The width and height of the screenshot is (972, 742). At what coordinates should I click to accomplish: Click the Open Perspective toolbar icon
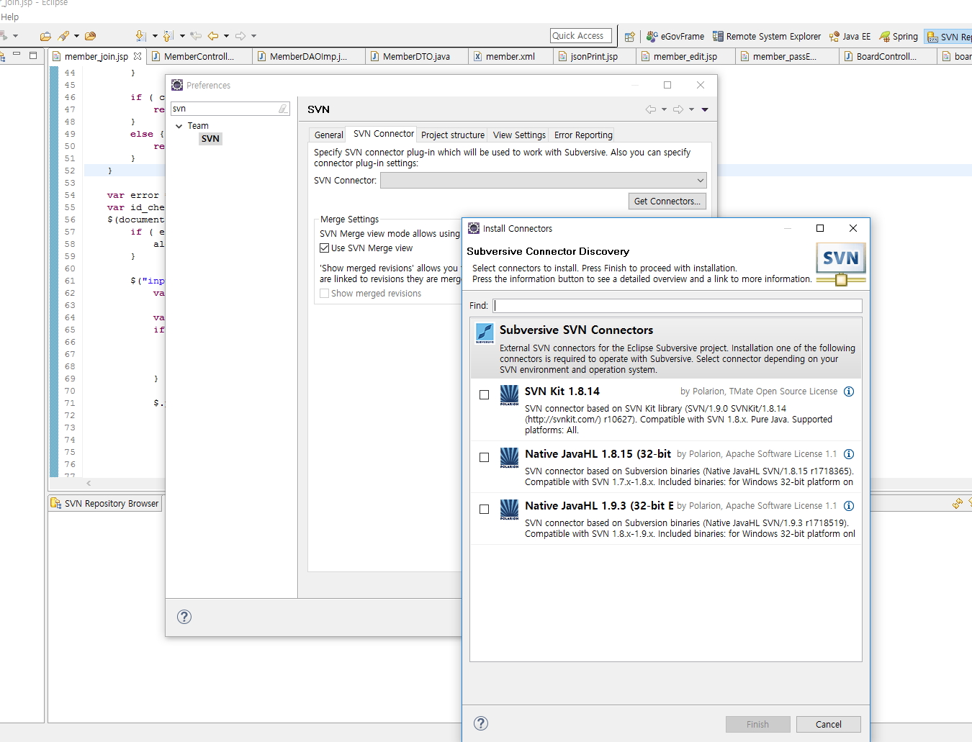[x=630, y=36]
